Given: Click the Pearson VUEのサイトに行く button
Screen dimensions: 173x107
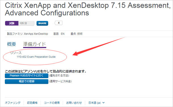Looking at the screenshot, I should point(26,76).
